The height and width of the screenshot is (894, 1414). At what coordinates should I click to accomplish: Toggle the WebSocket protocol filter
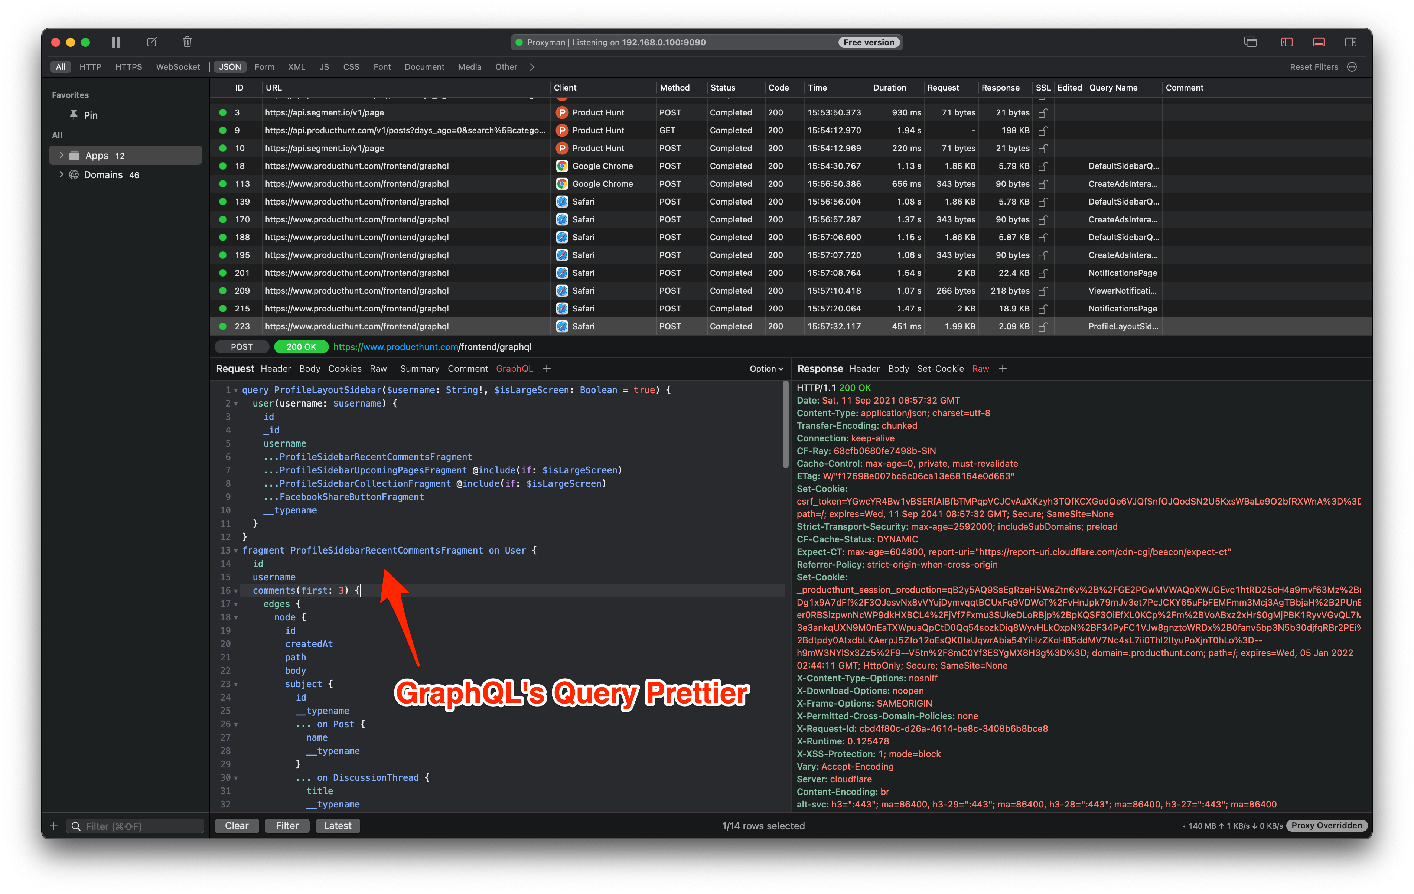pyautogui.click(x=178, y=67)
